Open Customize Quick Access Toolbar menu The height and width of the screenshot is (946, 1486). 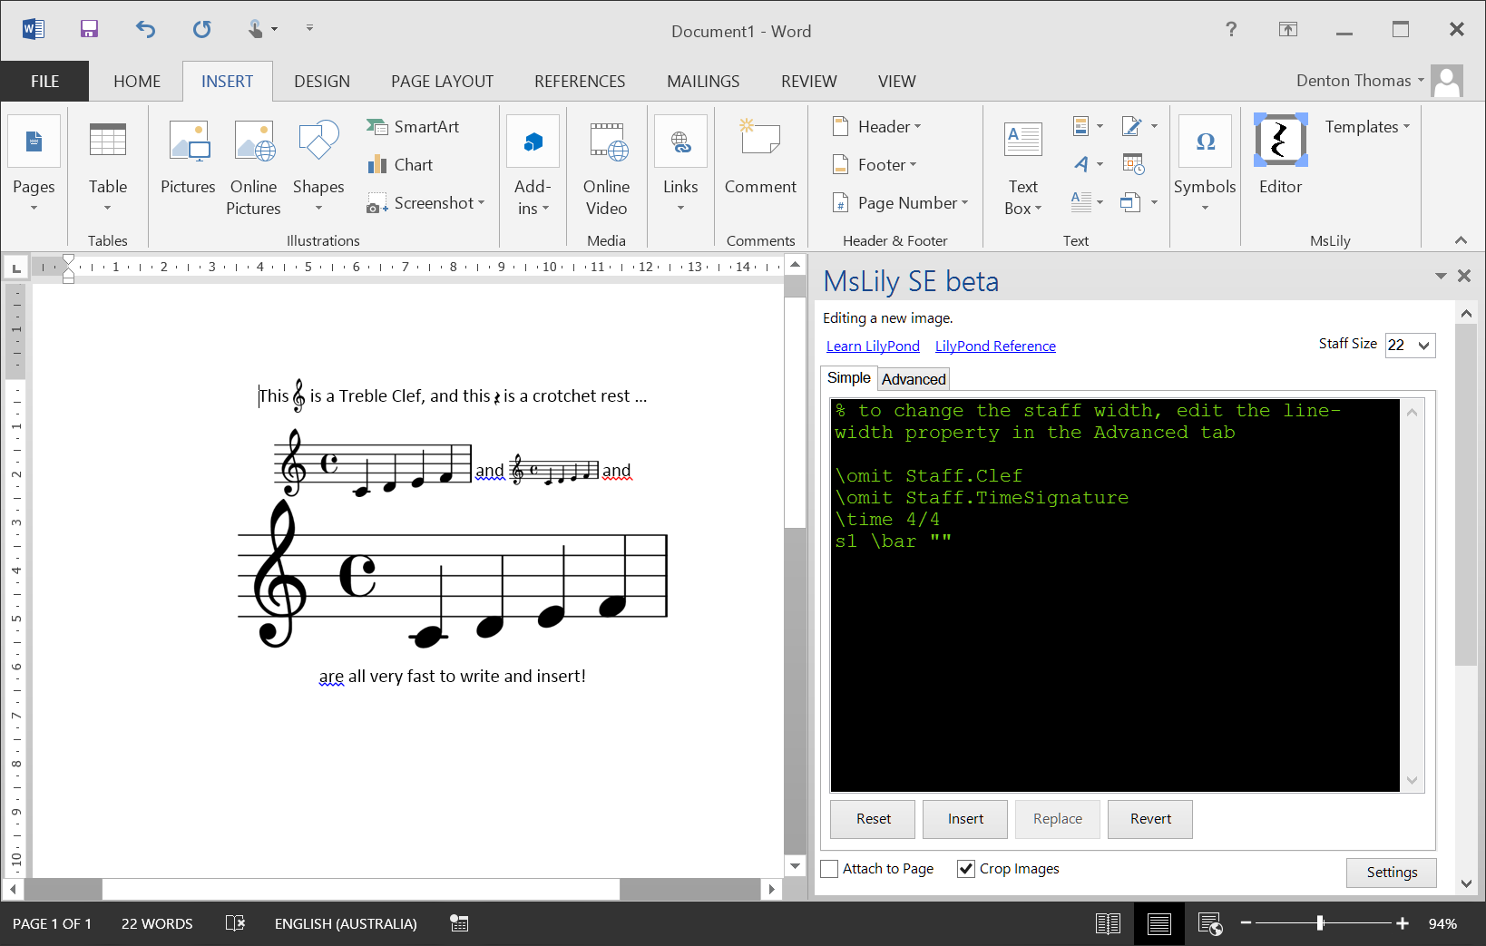[309, 29]
